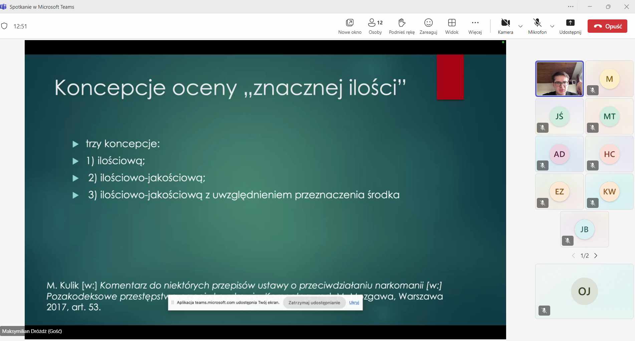
Task: Click muted mic icon on JB tile
Action: 568,241
